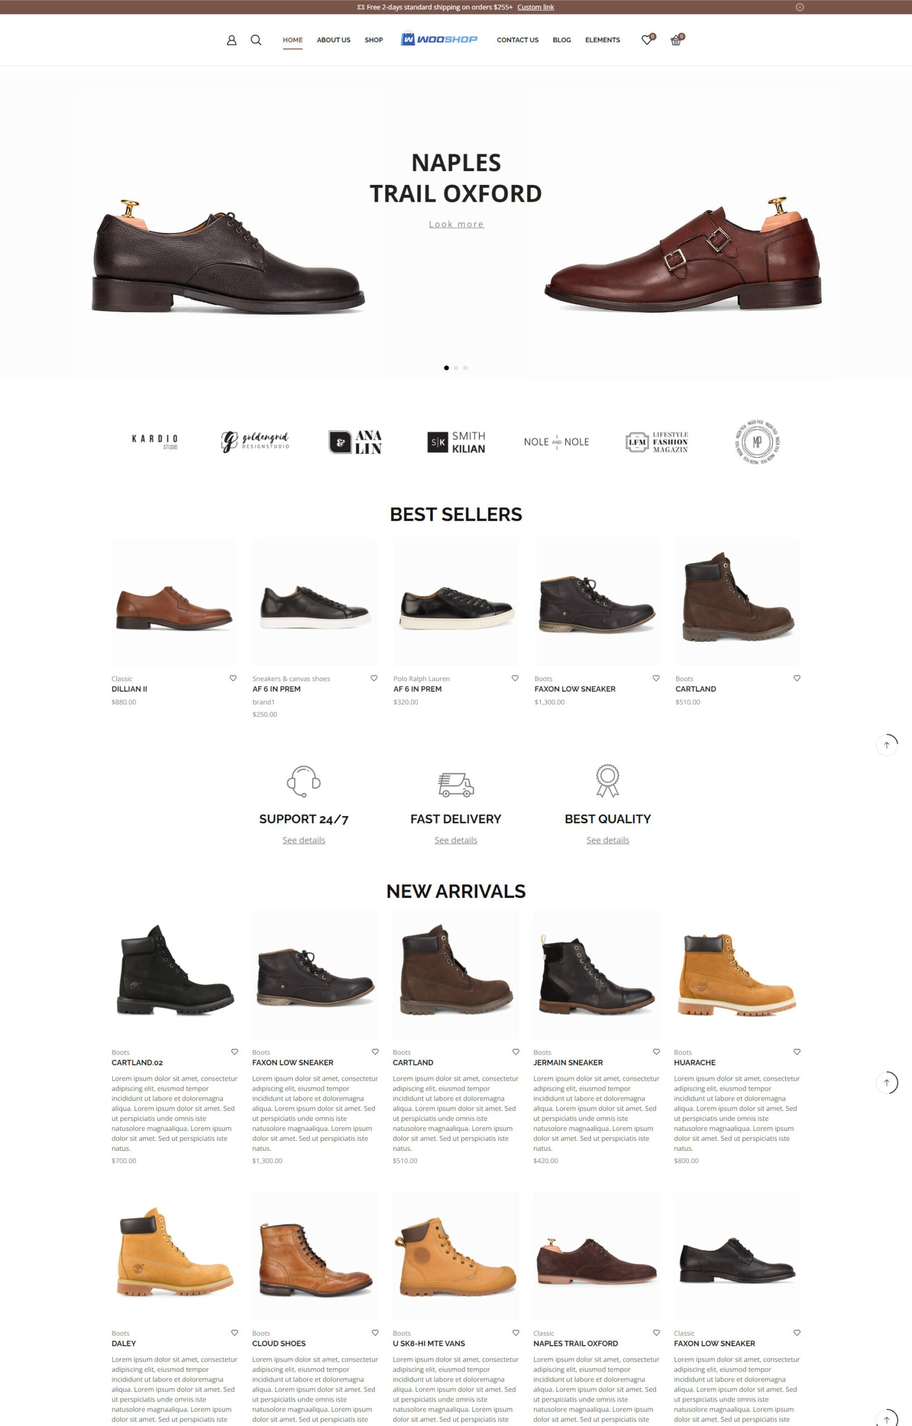Click the Support 24/7 headset icon
Image resolution: width=912 pixels, height=1426 pixels.
coord(304,781)
